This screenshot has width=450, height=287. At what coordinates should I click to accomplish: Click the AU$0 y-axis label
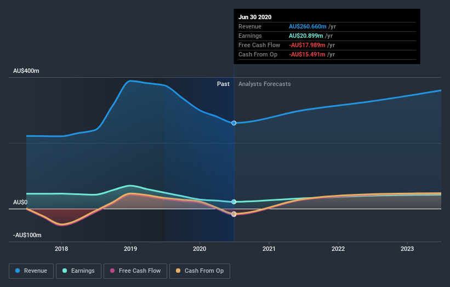[x=20, y=203]
